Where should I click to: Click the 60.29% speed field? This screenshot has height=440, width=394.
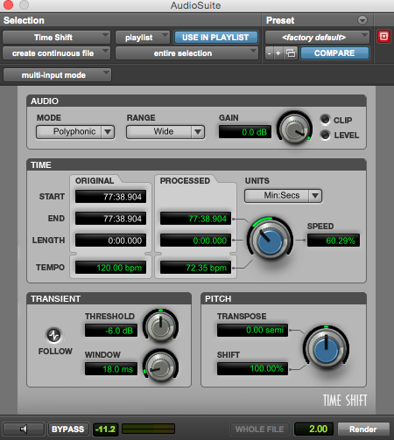tap(334, 241)
